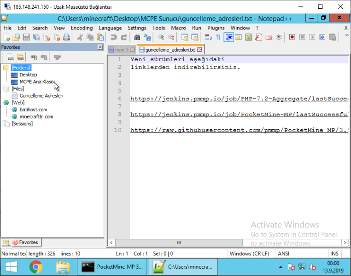Click the Copy toolbar icon

coord(90,37)
